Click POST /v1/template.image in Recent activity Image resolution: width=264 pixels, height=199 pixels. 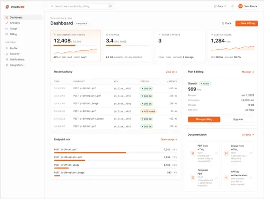click(x=89, y=119)
